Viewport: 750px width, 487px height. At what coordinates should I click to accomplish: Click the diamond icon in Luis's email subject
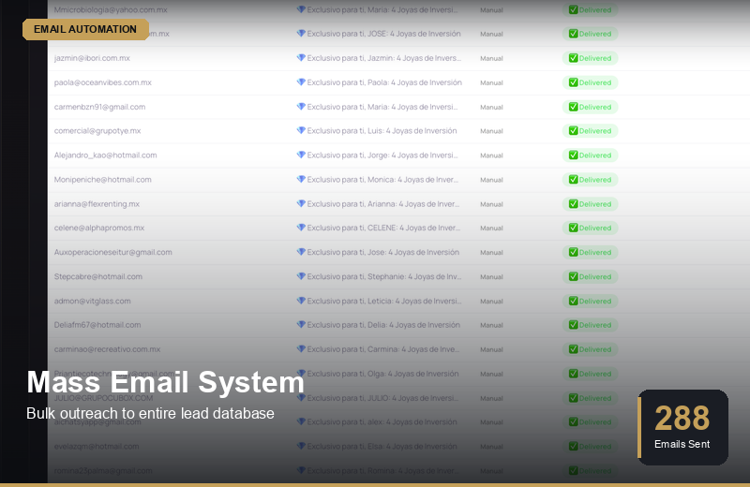click(x=301, y=131)
